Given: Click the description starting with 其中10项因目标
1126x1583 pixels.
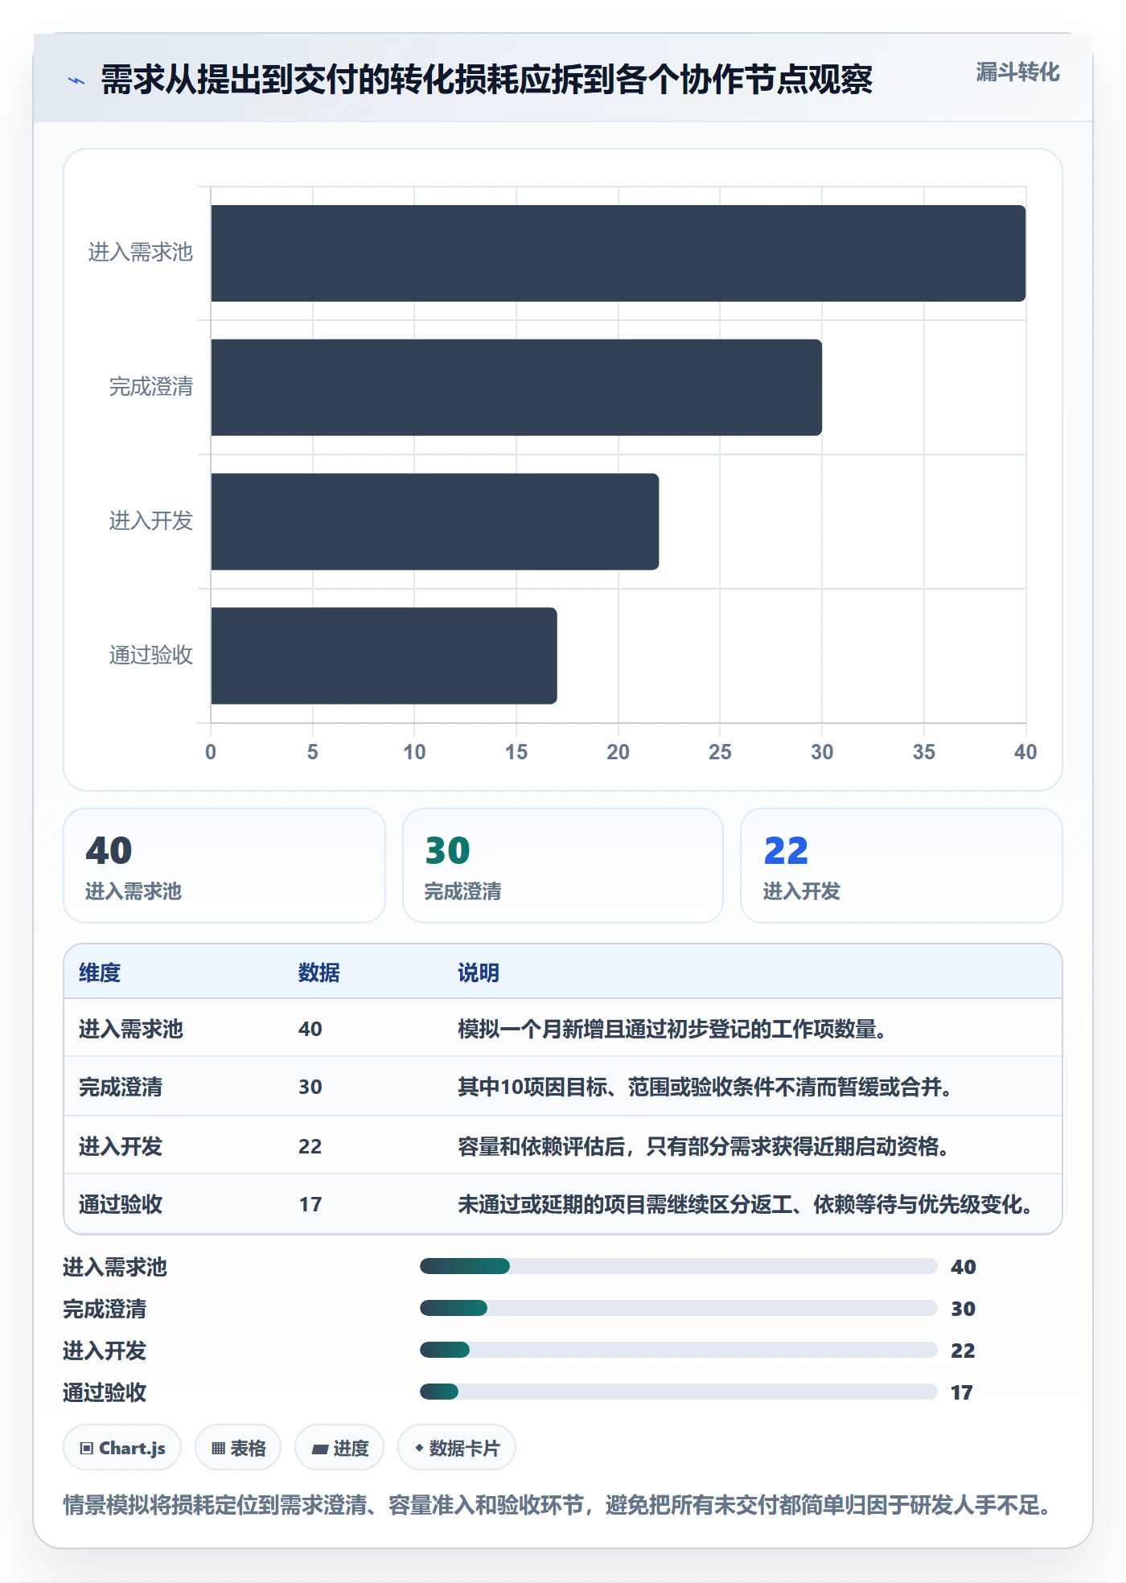Looking at the screenshot, I should click(706, 1087).
